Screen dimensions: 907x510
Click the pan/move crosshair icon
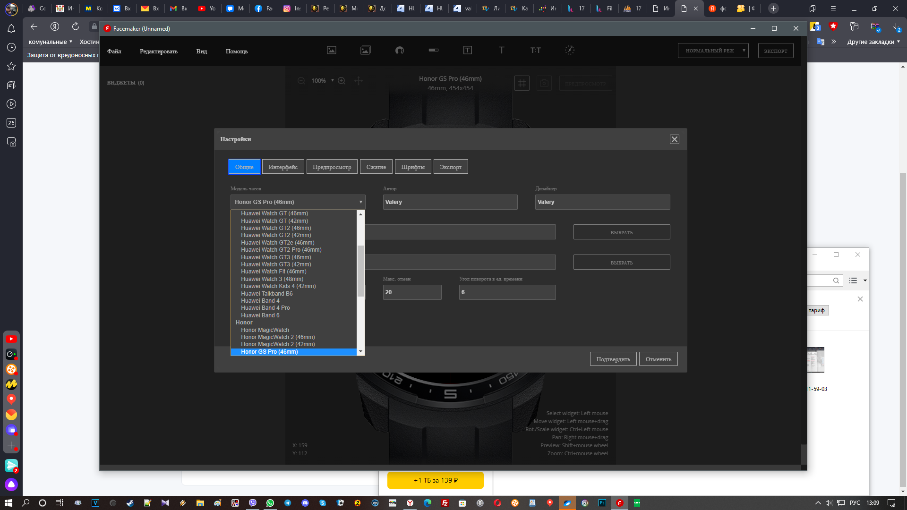[x=359, y=81]
